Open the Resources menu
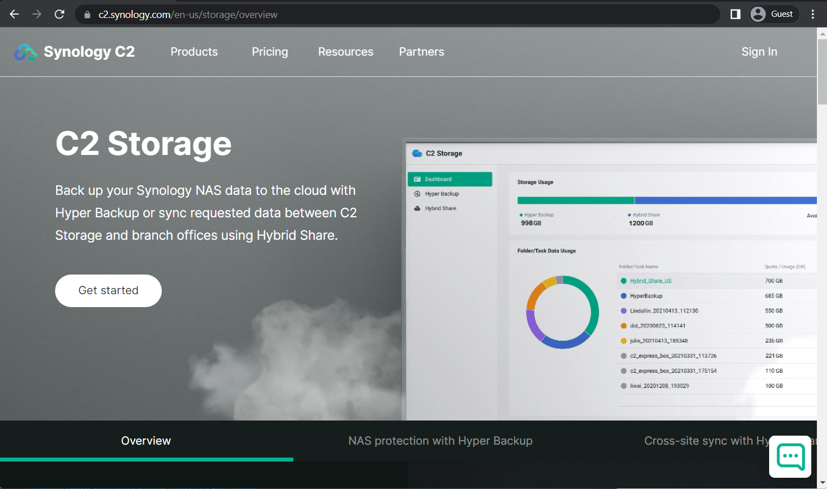The height and width of the screenshot is (489, 827). [346, 52]
